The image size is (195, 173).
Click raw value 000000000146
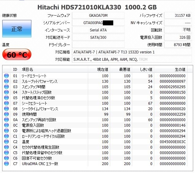tap(173, 125)
